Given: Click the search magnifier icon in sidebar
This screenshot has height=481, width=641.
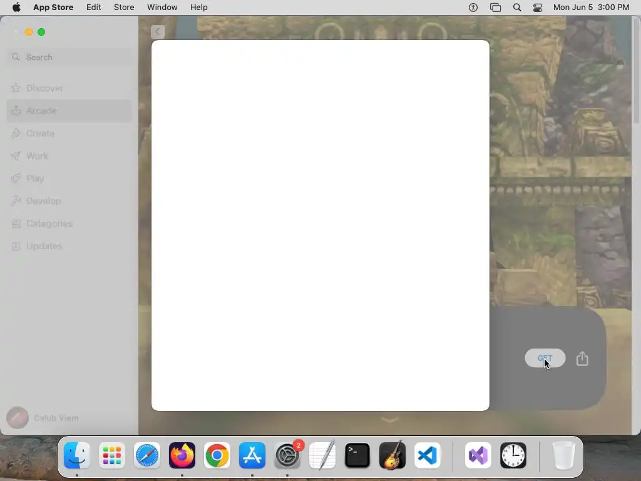Looking at the screenshot, I should pyautogui.click(x=16, y=57).
